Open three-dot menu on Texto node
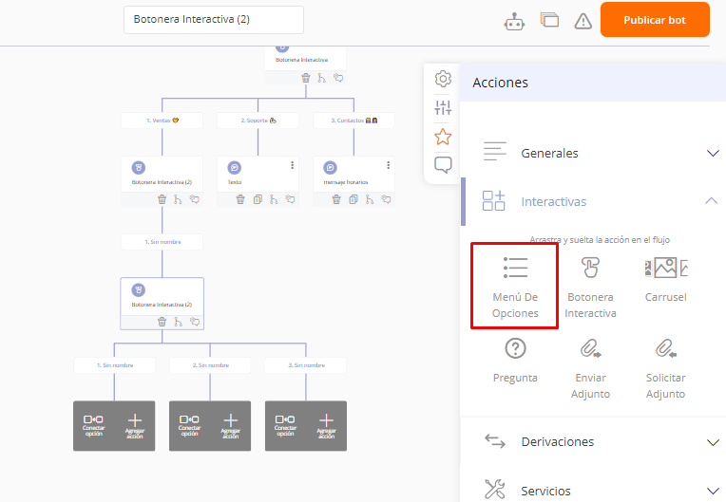726x502 pixels. pos(292,165)
